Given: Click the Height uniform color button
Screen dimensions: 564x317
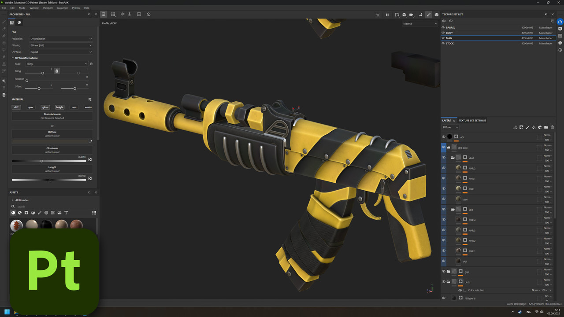Looking at the screenshot, I should tap(52, 169).
